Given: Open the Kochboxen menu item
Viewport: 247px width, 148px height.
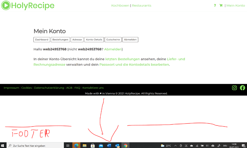Looking at the screenshot, I should pos(120,5).
